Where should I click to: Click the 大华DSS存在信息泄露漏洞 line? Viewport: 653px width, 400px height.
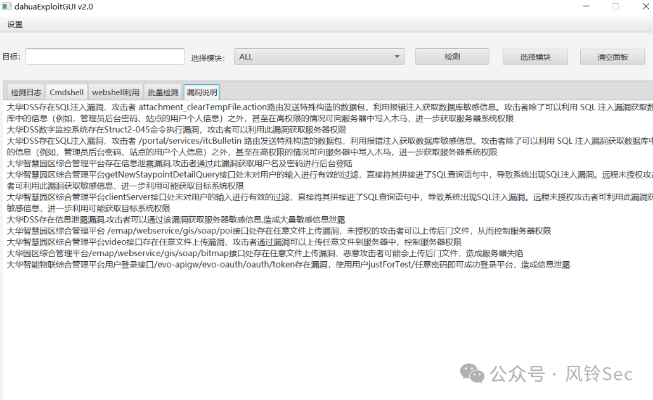pyautogui.click(x=176, y=220)
